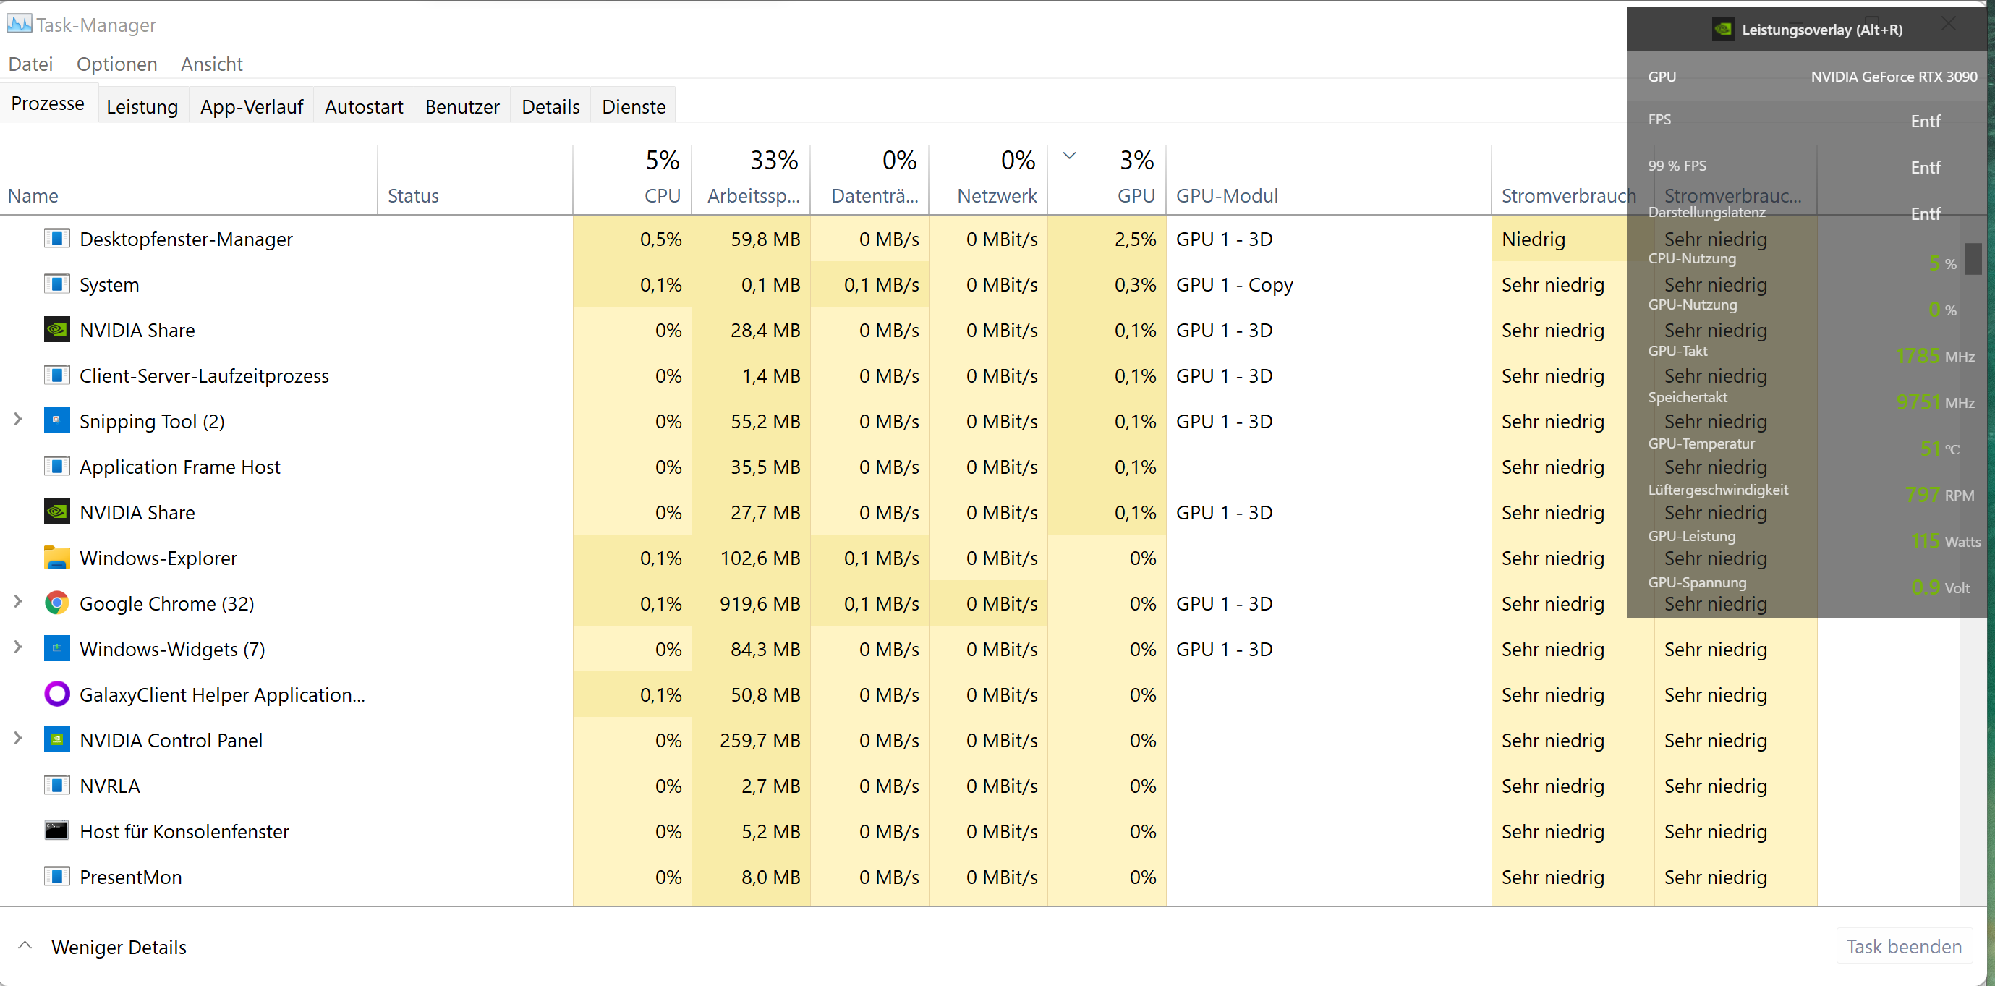Click the NVIDIA Control Panel icon

(x=56, y=740)
